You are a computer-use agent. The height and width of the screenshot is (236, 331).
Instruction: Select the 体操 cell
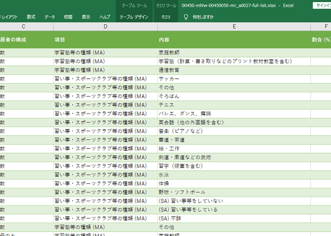[x=234, y=183]
